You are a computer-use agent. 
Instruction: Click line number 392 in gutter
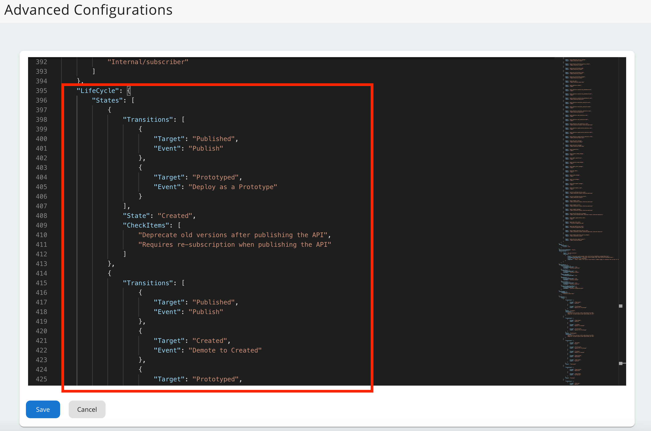click(x=41, y=62)
